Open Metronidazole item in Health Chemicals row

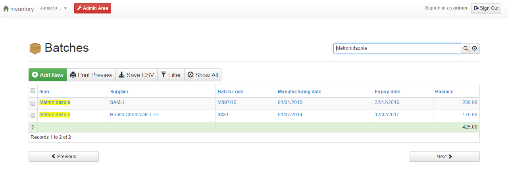coord(55,115)
